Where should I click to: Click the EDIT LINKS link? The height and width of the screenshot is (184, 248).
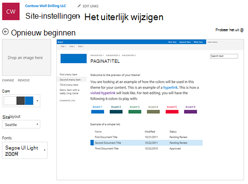(90, 6)
